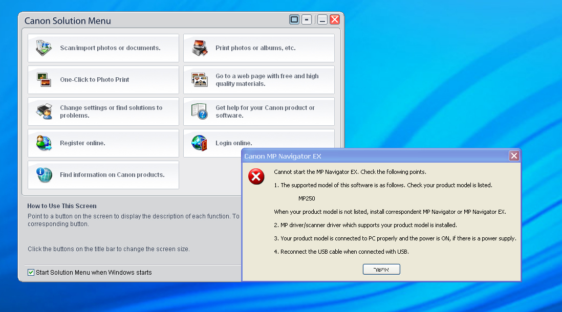Viewport: 562px width, 312px height.
Task: Confirm the error dialog with the Hebrew OK button
Action: 381,270
